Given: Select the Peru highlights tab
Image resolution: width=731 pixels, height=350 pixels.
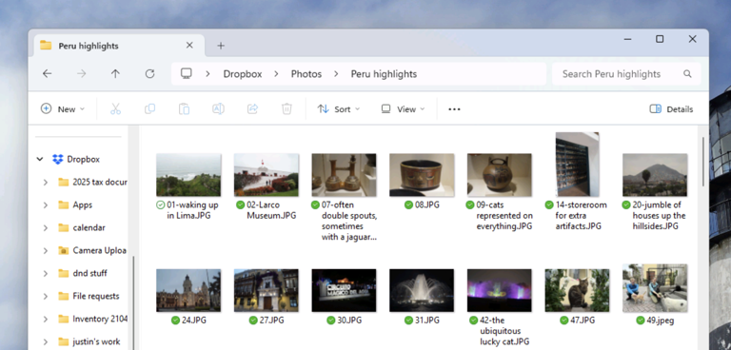Looking at the screenshot, I should click(119, 46).
